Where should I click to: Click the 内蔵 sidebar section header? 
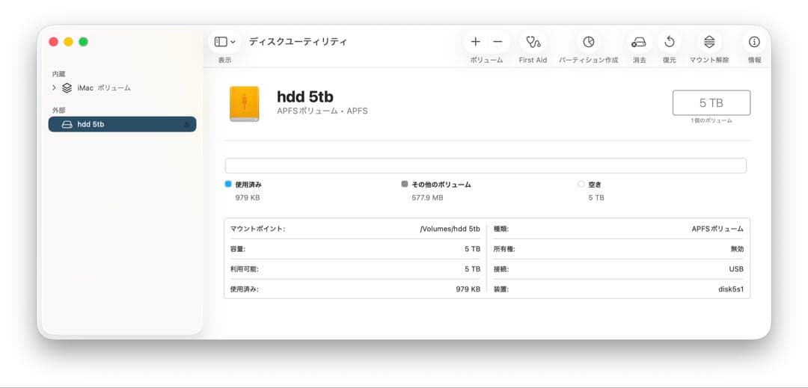click(59, 74)
